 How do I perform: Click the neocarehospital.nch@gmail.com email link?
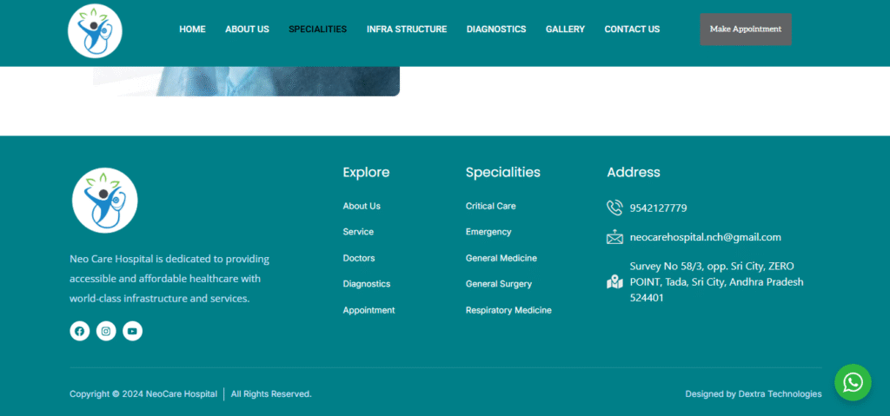pyautogui.click(x=705, y=237)
